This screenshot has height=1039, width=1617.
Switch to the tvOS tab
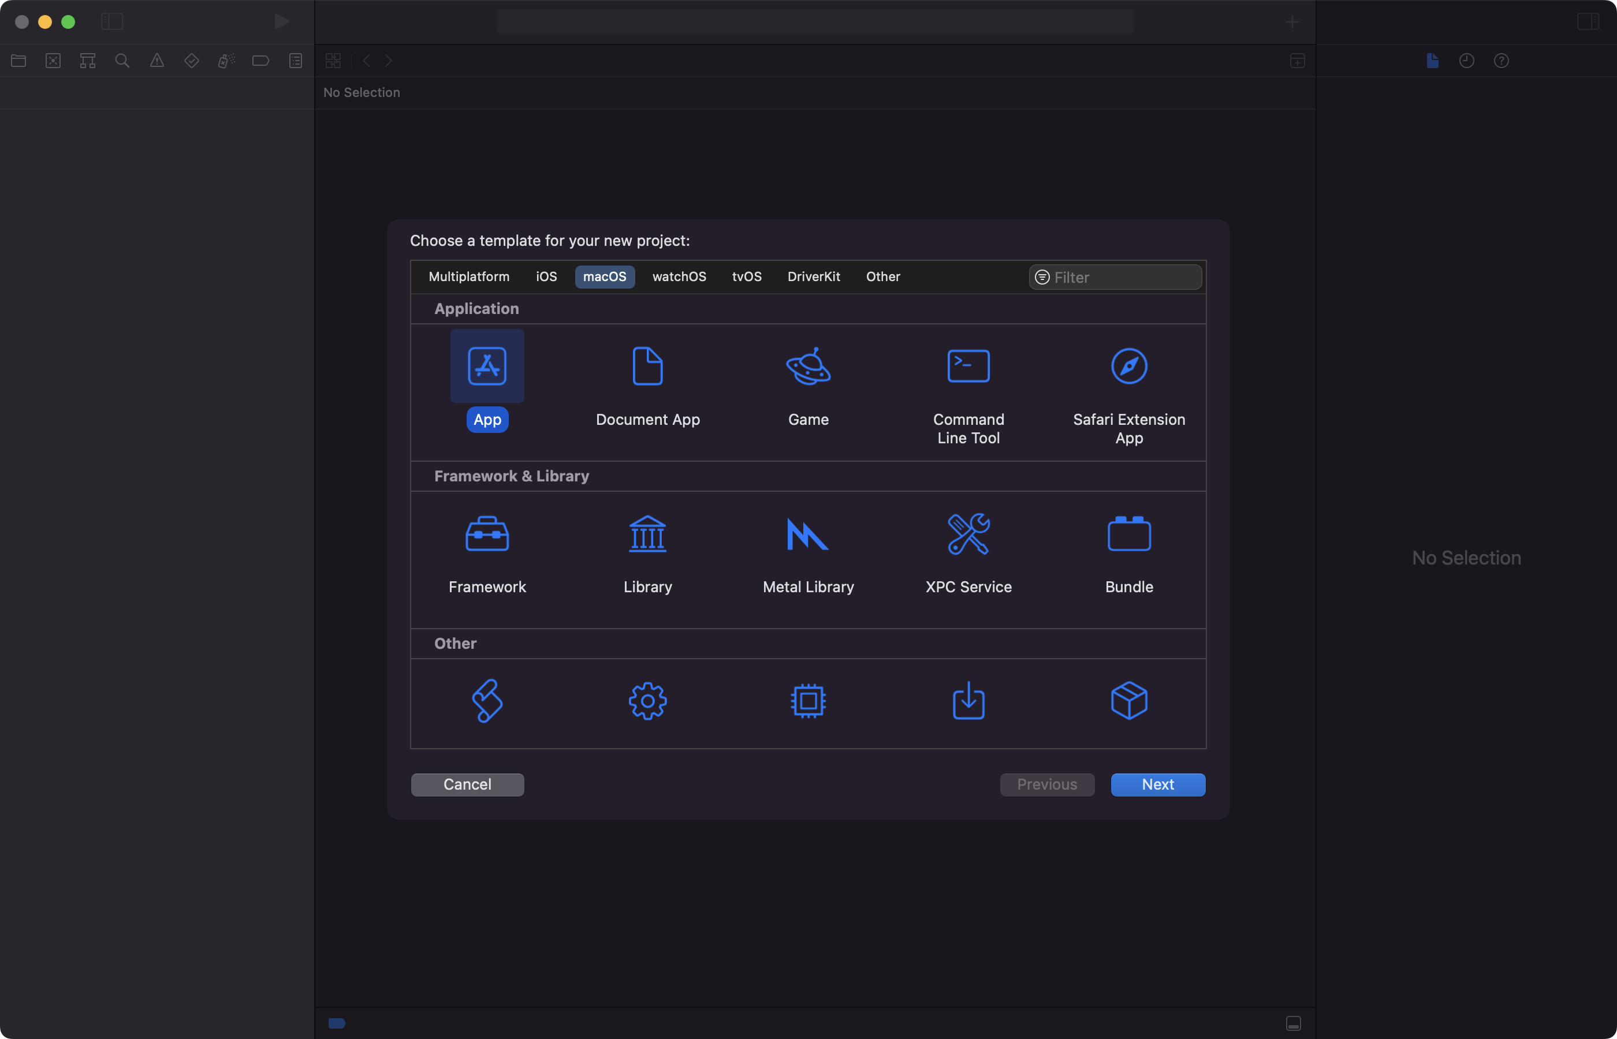[746, 276]
